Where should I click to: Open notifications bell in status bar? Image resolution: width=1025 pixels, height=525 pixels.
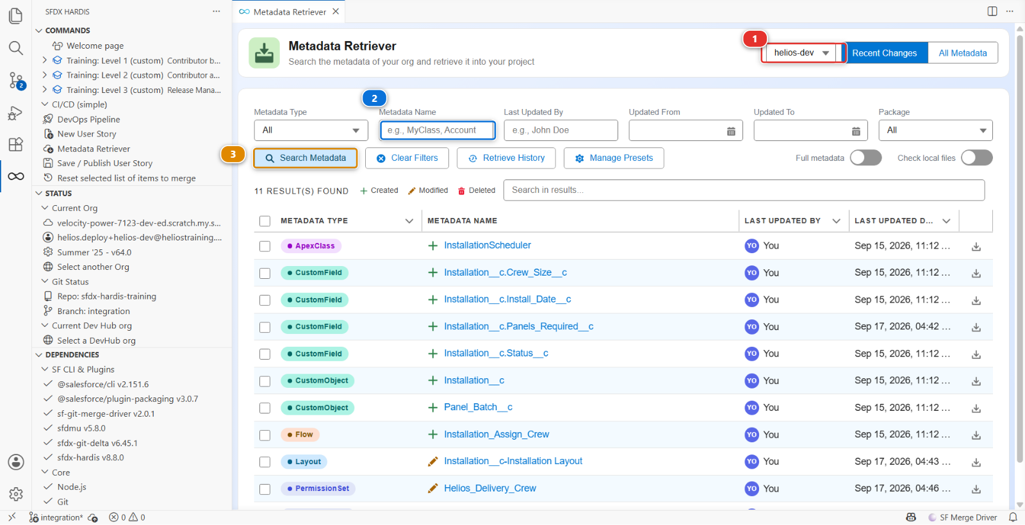pos(1013,517)
